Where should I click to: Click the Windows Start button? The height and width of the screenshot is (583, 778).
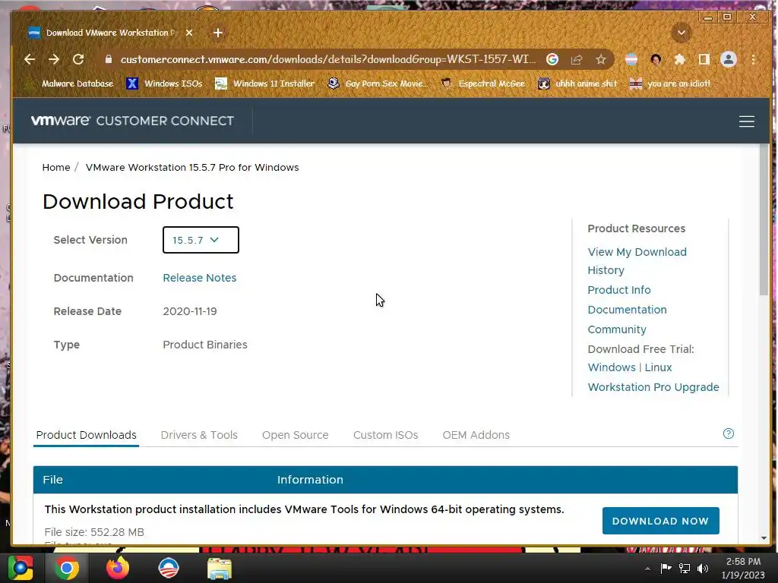coord(21,568)
